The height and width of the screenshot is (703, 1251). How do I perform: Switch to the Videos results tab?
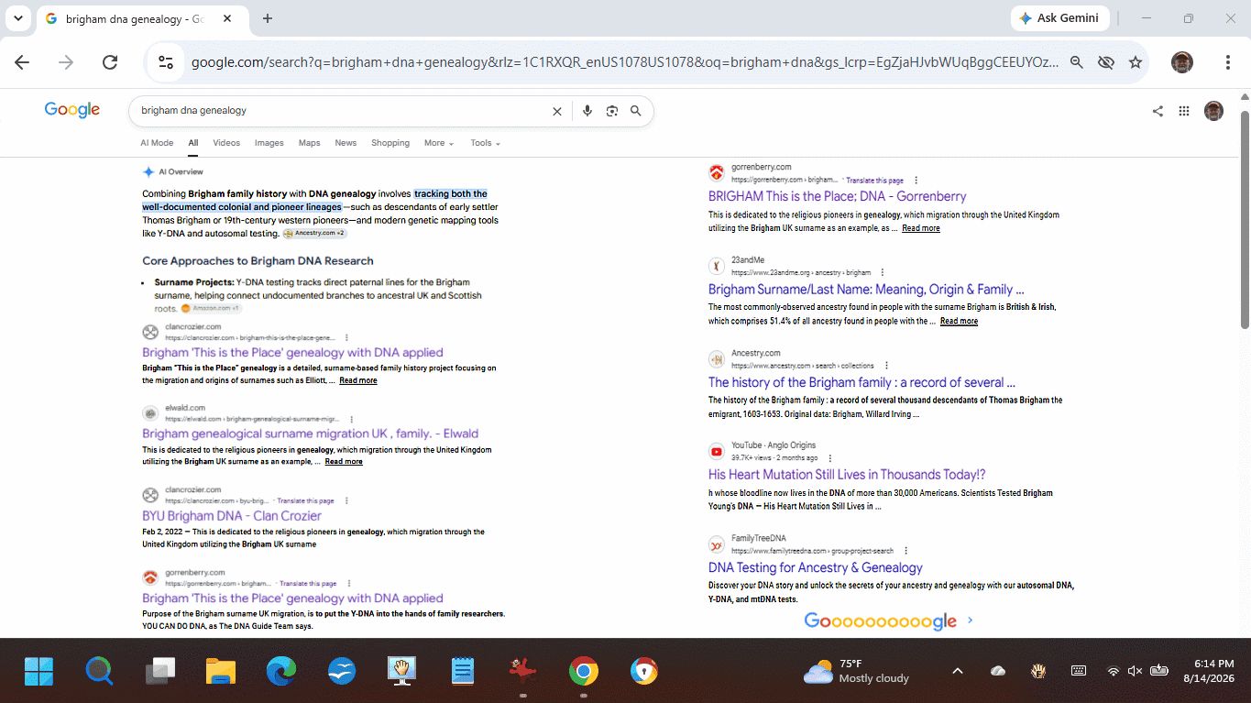coord(226,143)
